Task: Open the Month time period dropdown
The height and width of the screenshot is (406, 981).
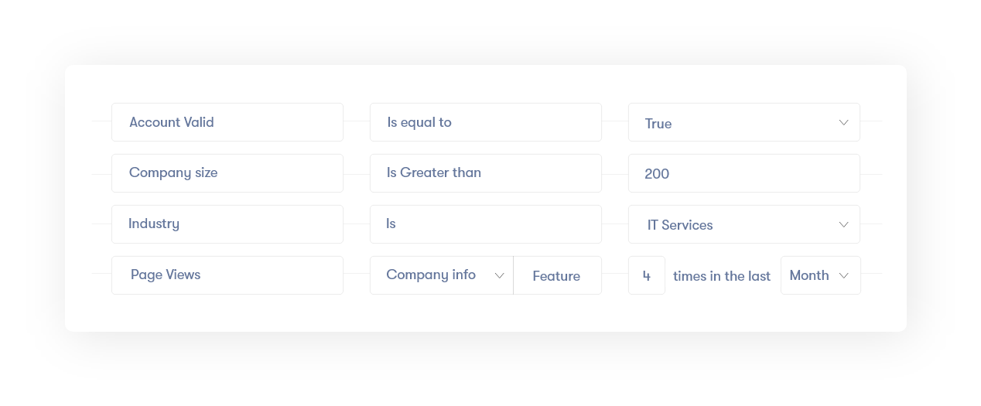Action: 819,275
